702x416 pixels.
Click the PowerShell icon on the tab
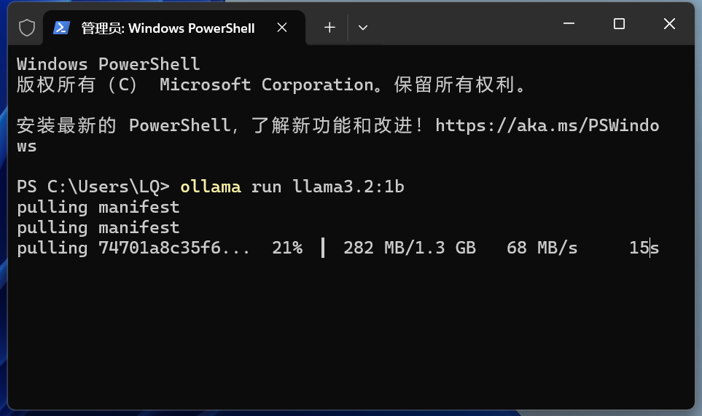pos(61,28)
